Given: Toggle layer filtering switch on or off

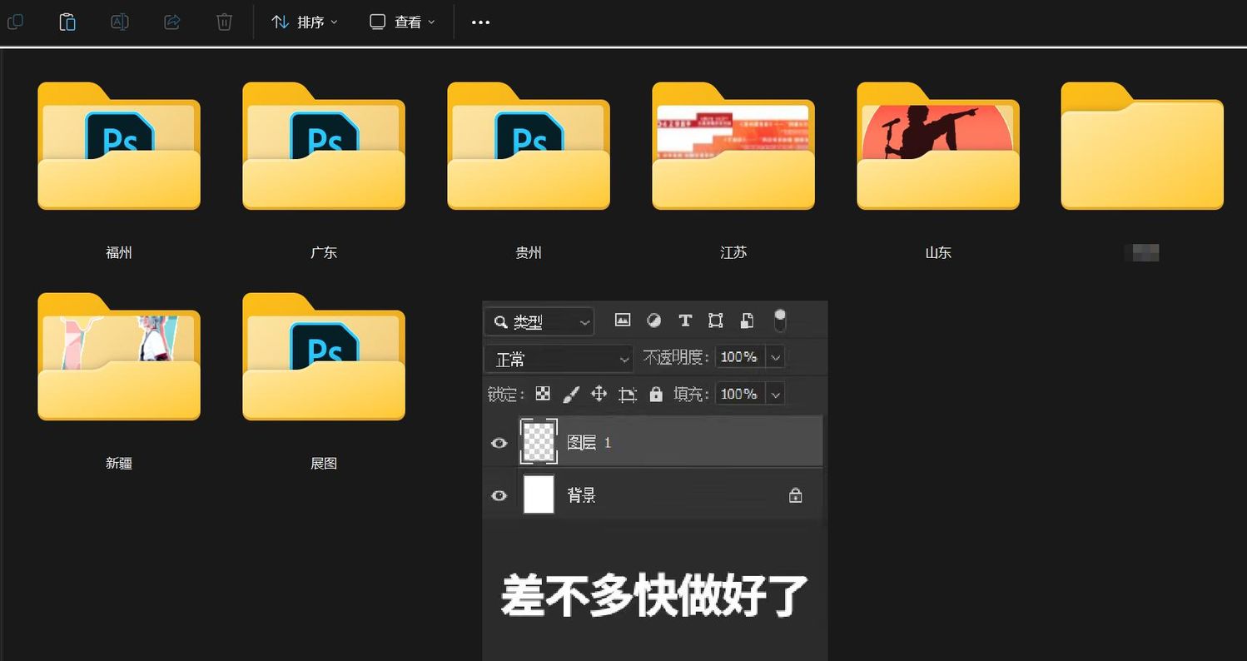Looking at the screenshot, I should (780, 321).
